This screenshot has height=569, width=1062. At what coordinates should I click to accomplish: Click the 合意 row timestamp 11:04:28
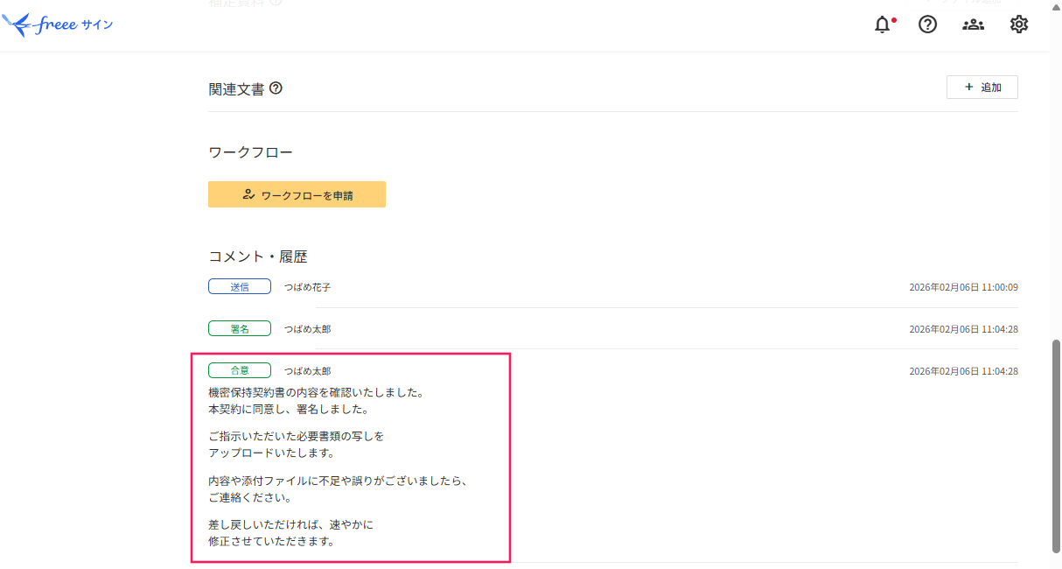point(963,371)
